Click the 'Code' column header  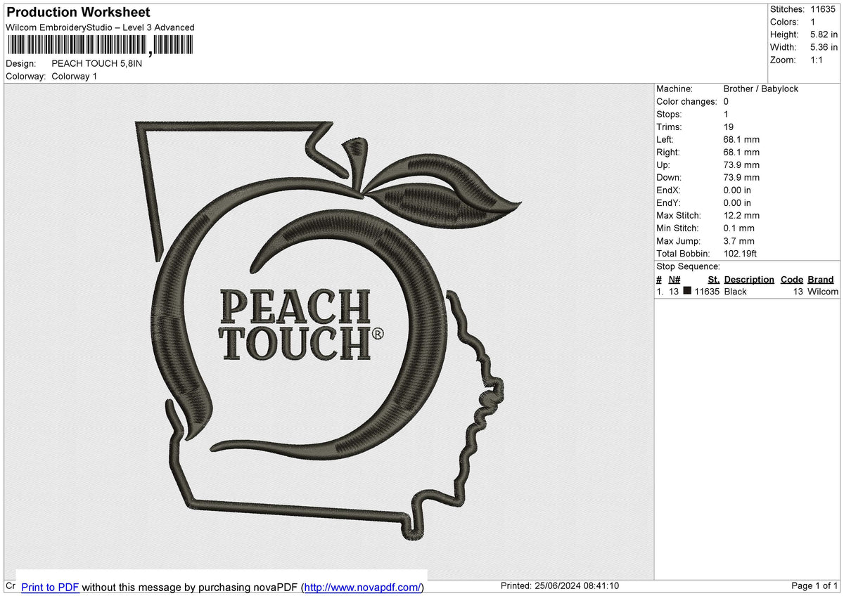[x=792, y=279]
